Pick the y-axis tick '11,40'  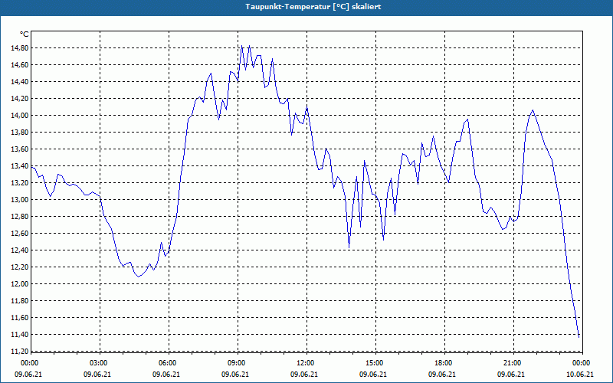[20, 335]
